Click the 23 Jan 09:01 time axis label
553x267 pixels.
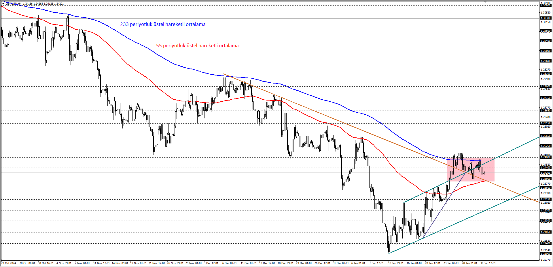(451, 263)
